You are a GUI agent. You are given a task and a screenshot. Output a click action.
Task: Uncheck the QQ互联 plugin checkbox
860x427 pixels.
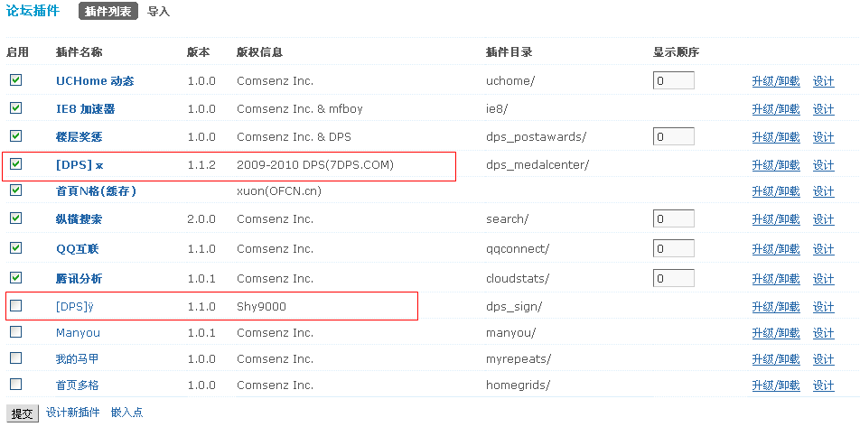16,247
